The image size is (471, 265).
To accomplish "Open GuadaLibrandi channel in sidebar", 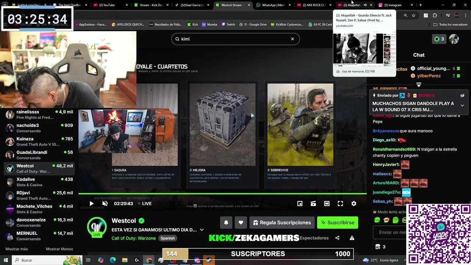I will [x=39, y=155].
